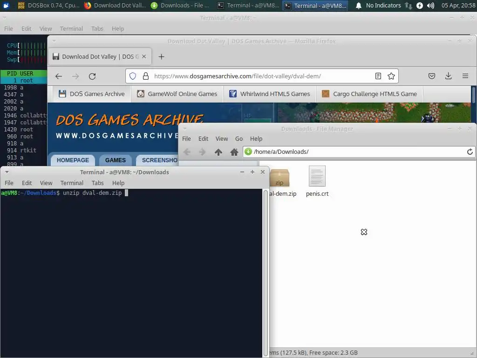Click the Firefox back arrow button
This screenshot has width=477, height=358.
coord(59,76)
